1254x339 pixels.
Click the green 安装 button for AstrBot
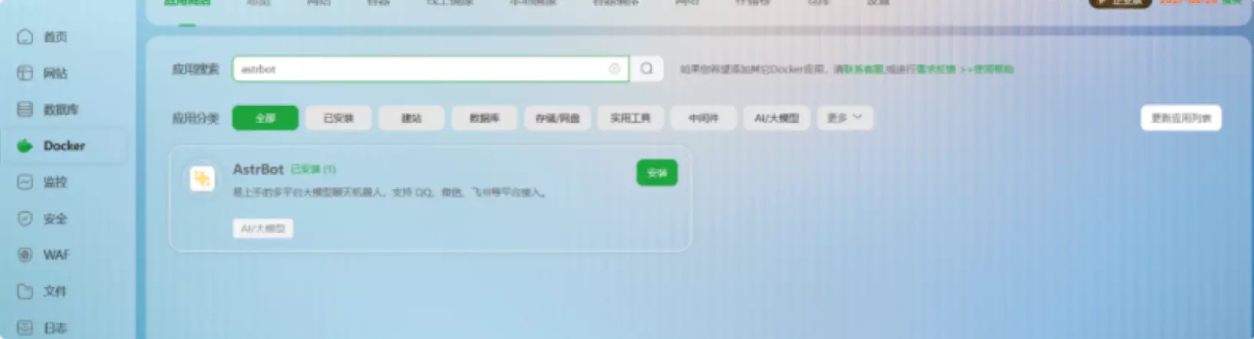(657, 173)
